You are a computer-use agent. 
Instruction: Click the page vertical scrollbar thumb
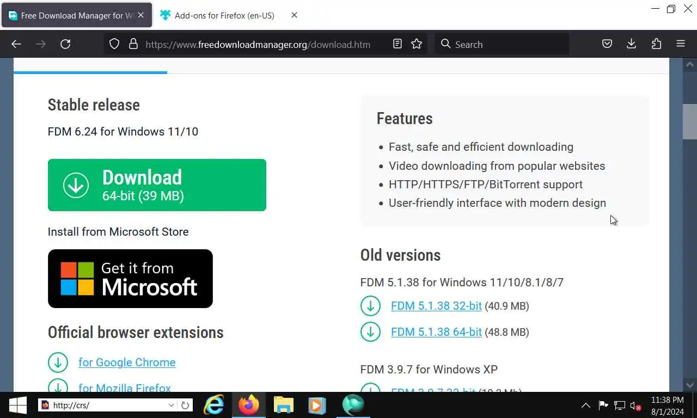click(690, 121)
